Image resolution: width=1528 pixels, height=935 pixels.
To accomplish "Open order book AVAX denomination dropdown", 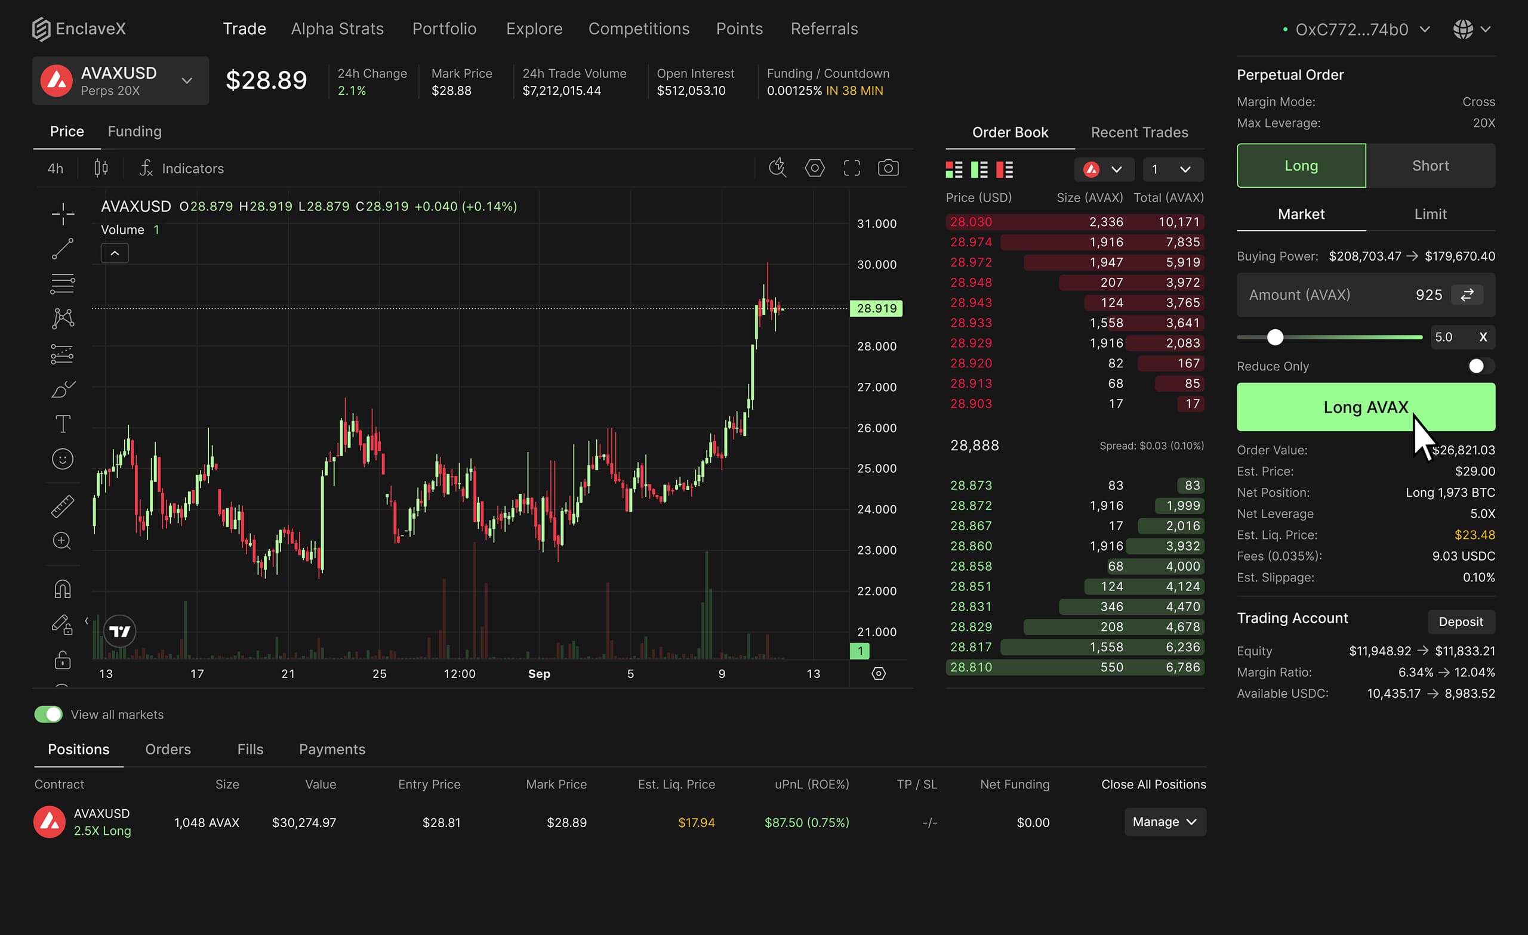I will click(1104, 169).
